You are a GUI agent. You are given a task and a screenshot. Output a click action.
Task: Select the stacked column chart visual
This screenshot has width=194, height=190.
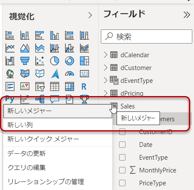click(25, 35)
